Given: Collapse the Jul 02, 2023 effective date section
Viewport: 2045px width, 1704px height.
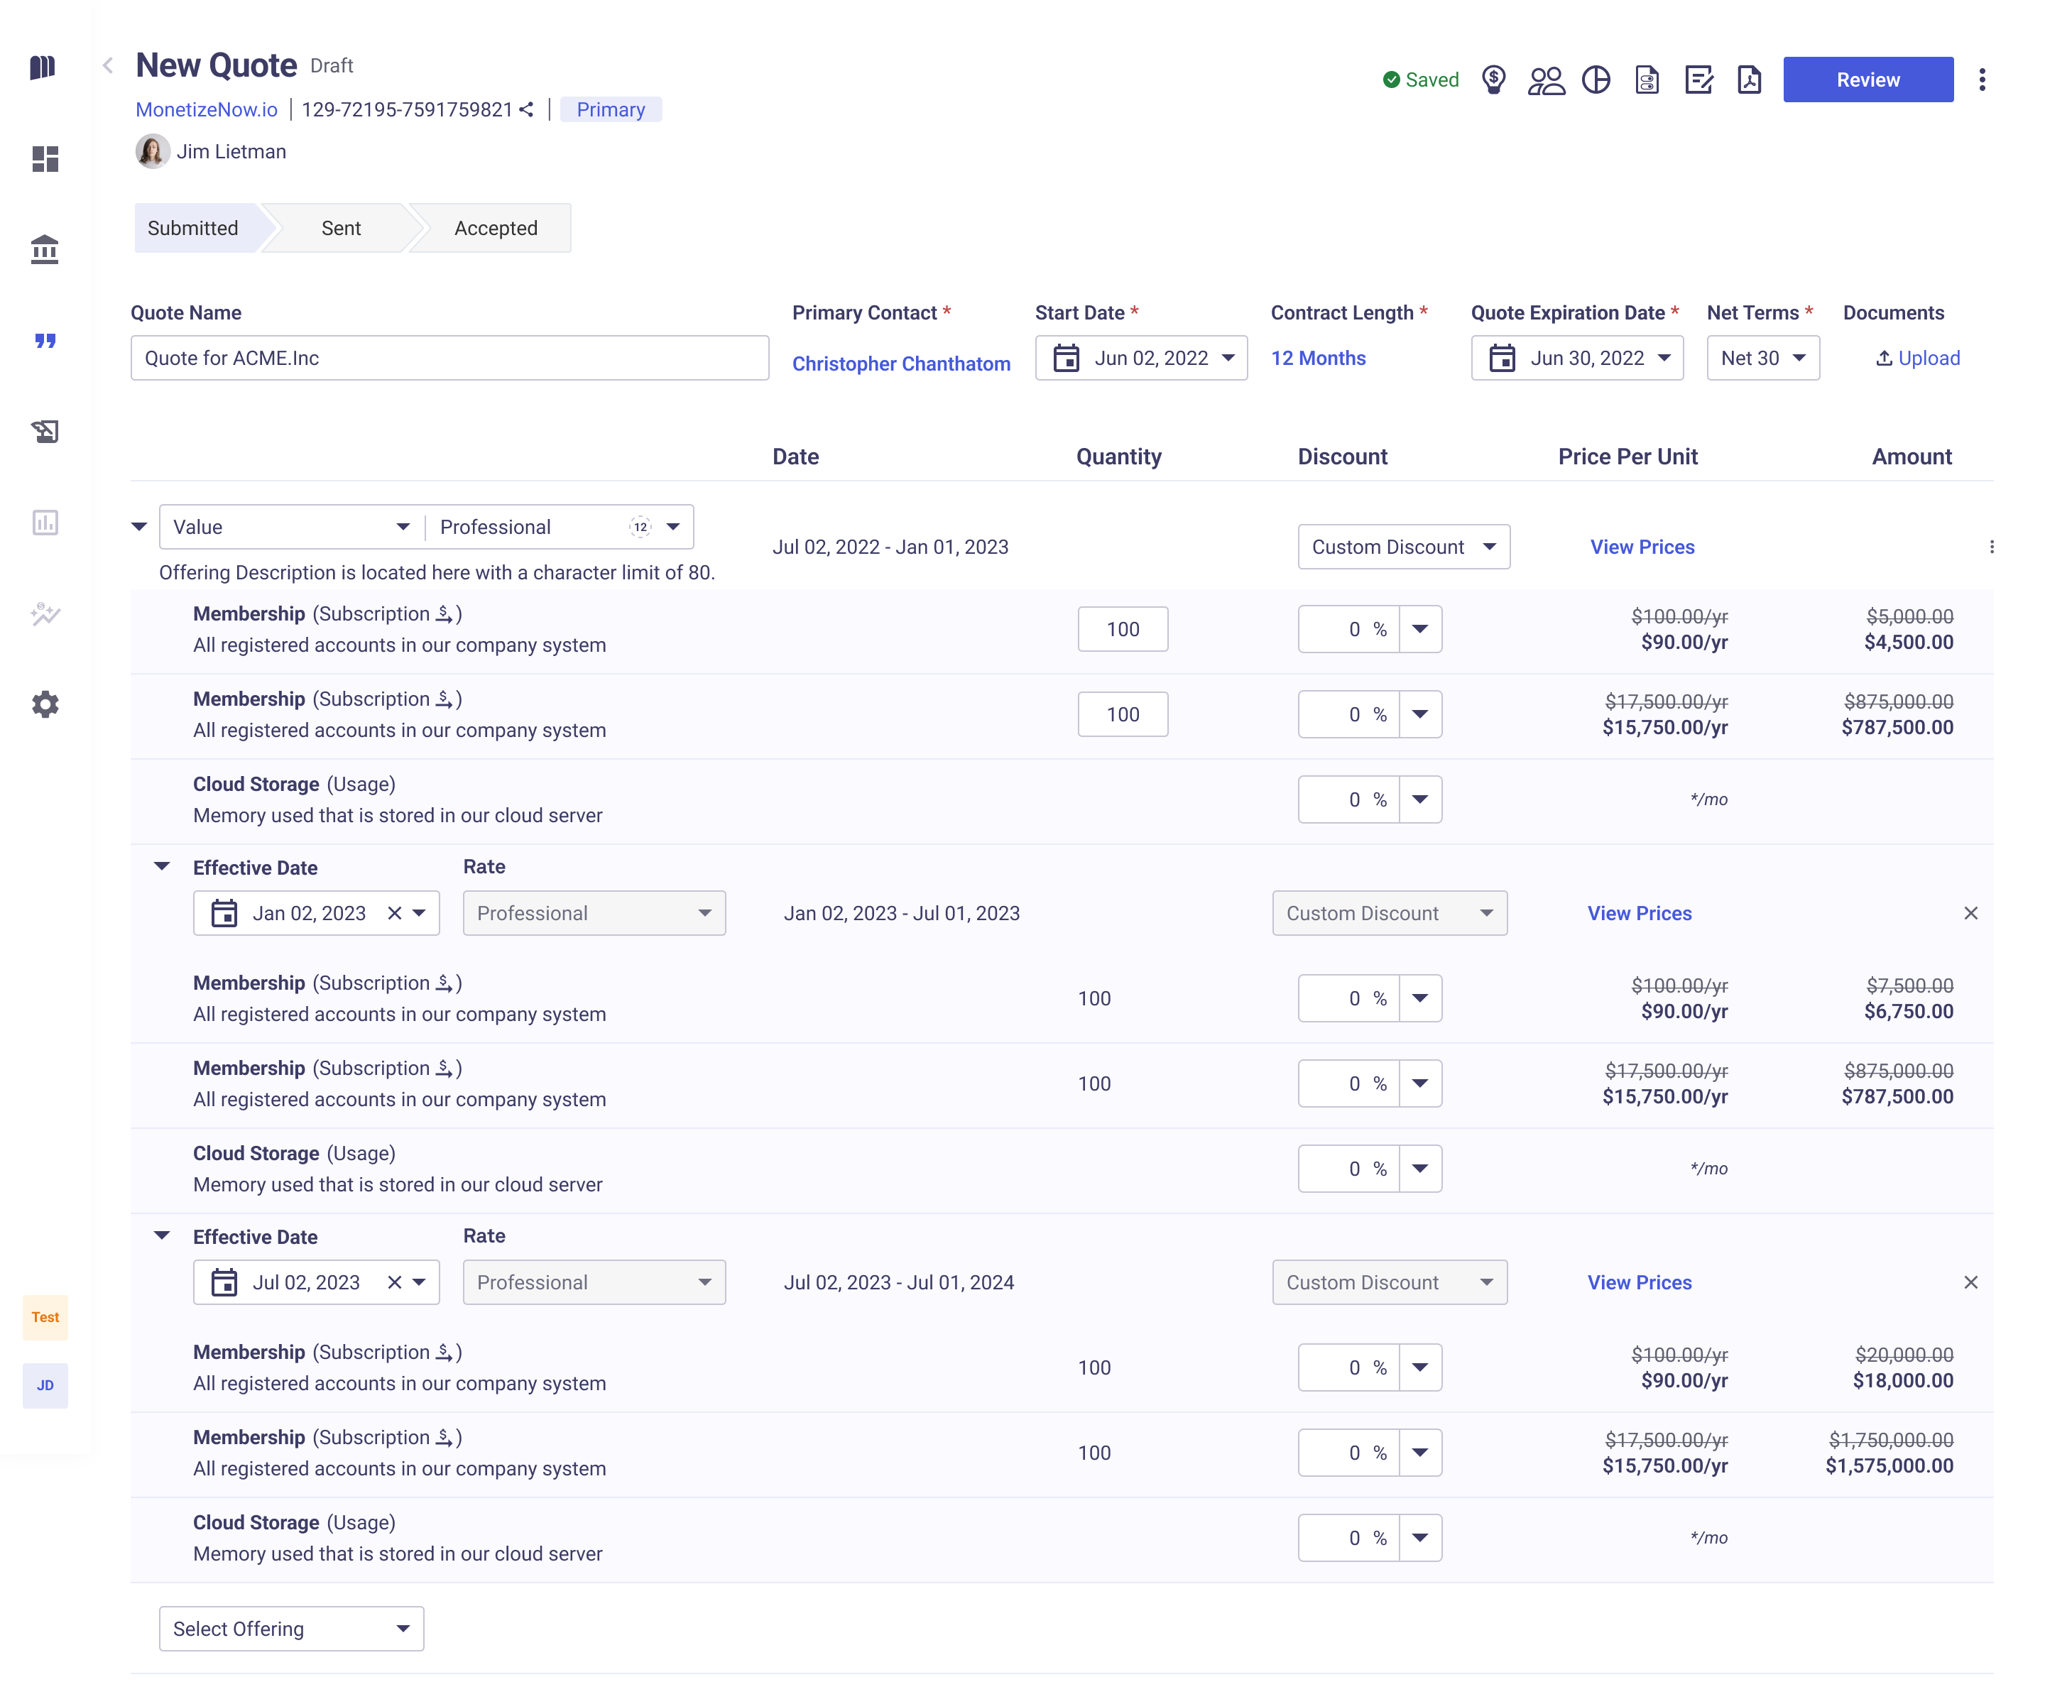Looking at the screenshot, I should (163, 1235).
